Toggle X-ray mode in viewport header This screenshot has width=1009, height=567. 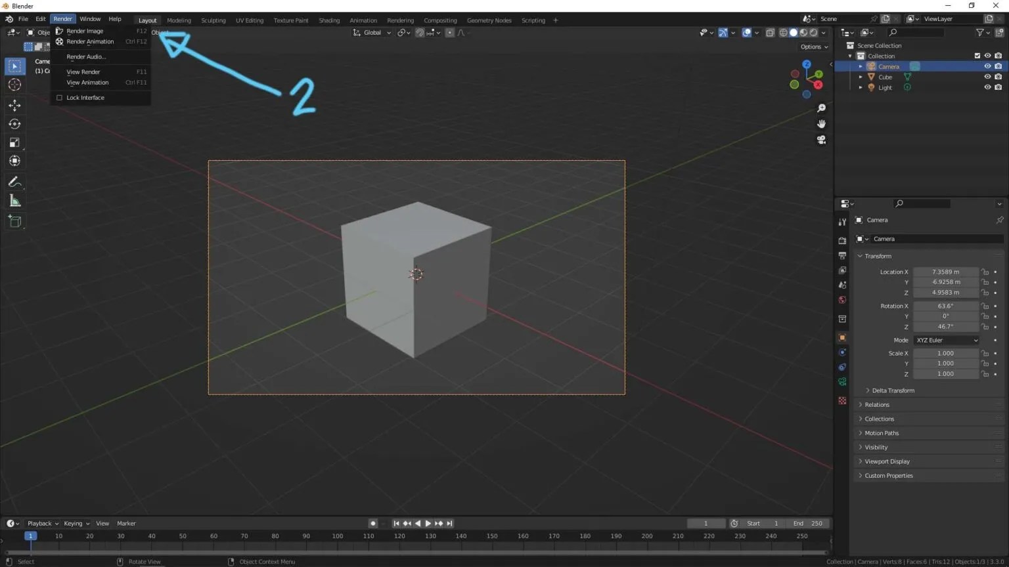point(770,32)
